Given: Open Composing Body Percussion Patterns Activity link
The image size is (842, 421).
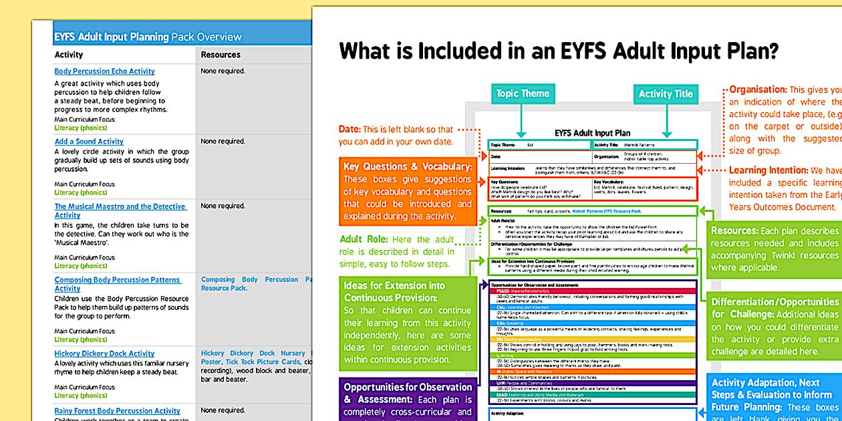Looking at the screenshot, I should tap(118, 280).
